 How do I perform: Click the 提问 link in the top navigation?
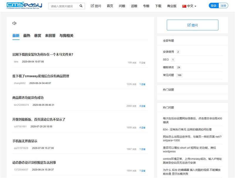[x=96, y=6]
